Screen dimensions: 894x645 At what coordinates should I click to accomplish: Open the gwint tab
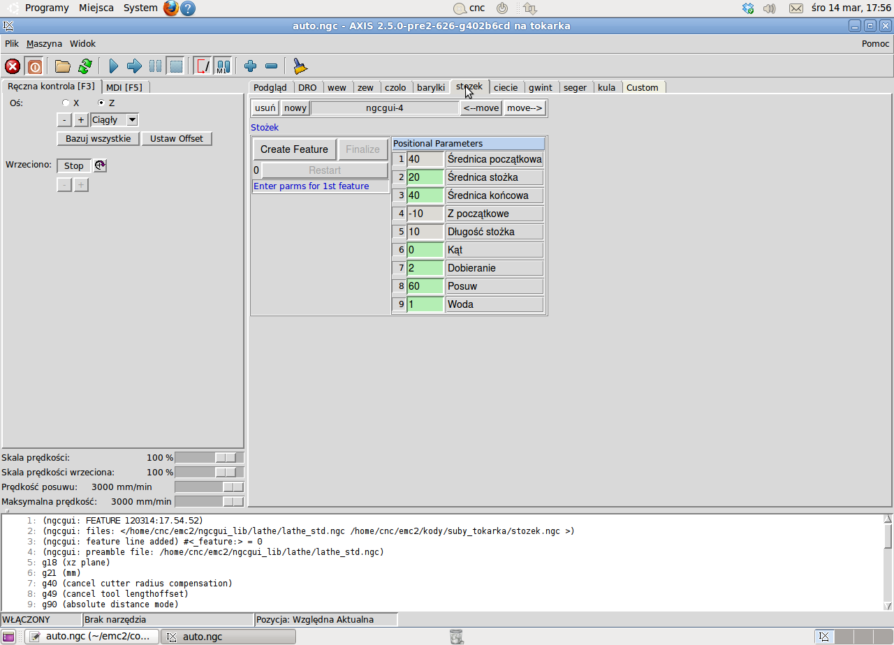tap(541, 87)
